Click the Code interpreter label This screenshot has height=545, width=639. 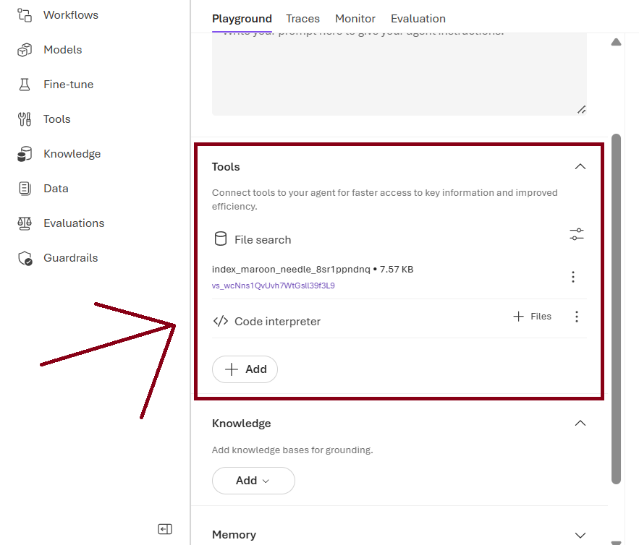tap(277, 322)
